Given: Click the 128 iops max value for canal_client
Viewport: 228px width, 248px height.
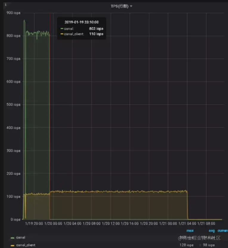Looking at the screenshot, I should click(x=187, y=245).
